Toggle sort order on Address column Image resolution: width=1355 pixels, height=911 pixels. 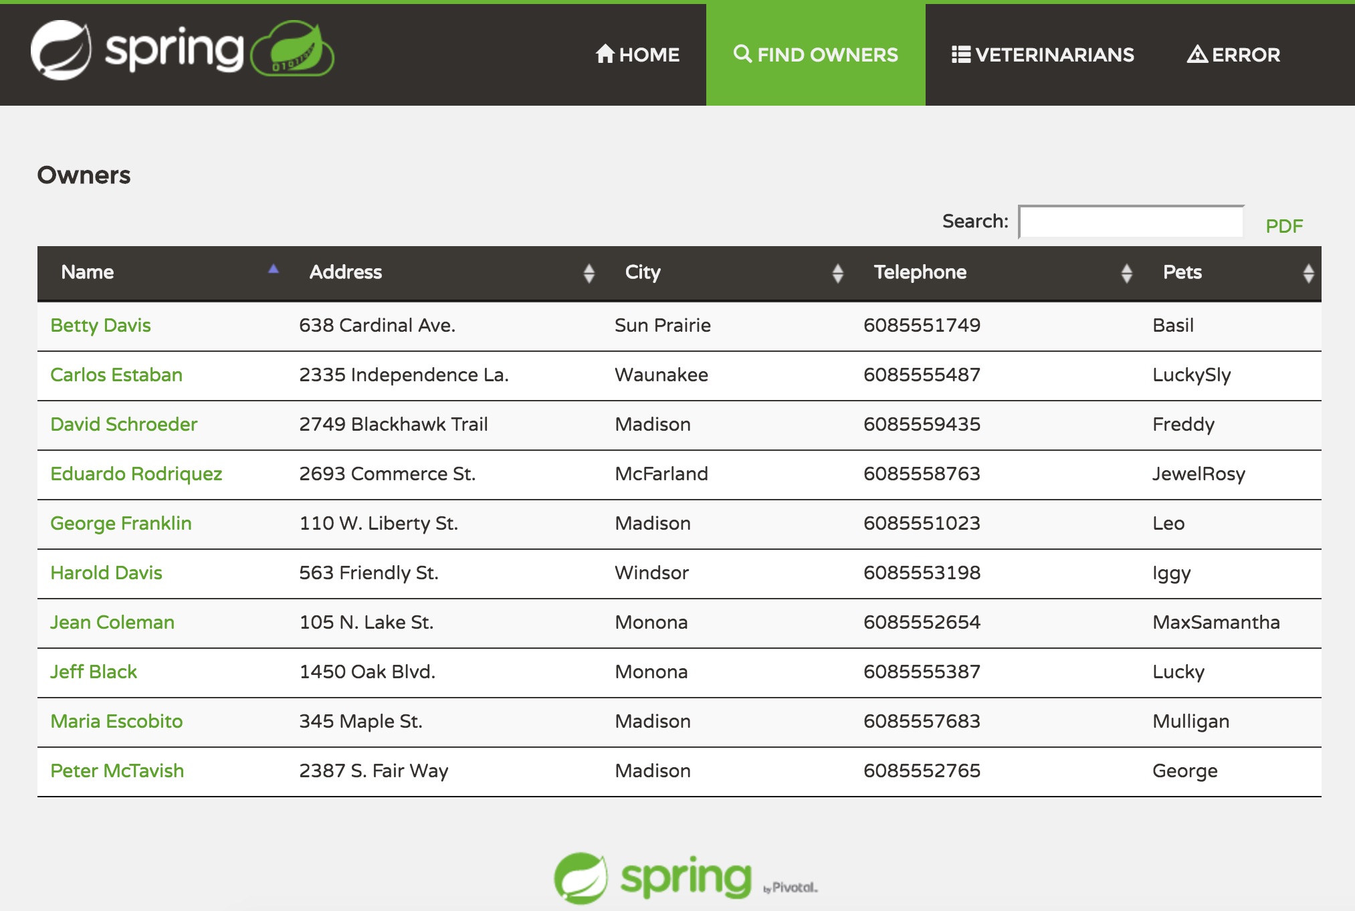point(589,272)
